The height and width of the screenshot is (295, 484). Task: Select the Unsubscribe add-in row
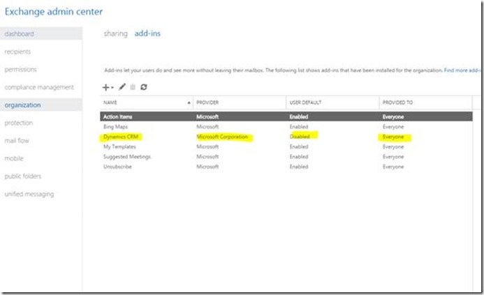click(117, 167)
